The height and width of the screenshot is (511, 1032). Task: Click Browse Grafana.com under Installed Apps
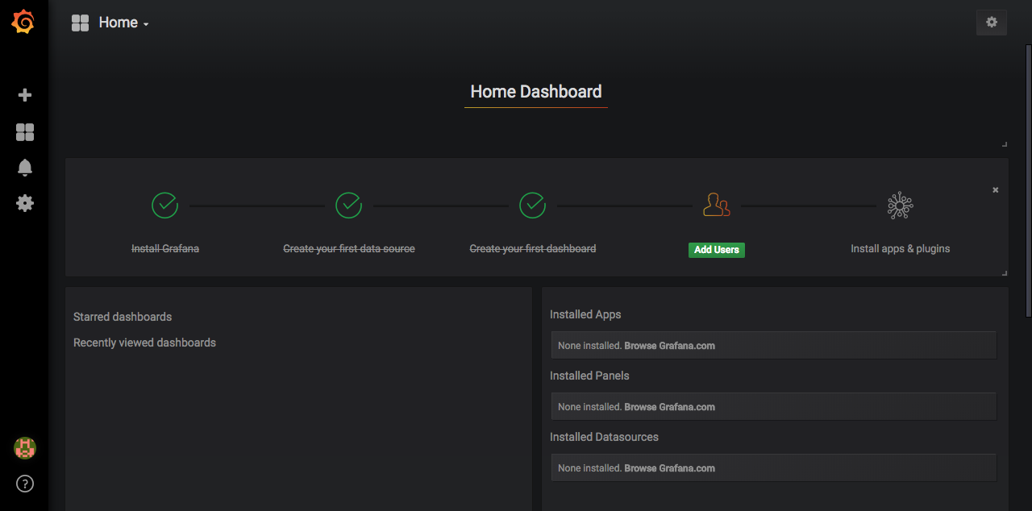669,346
